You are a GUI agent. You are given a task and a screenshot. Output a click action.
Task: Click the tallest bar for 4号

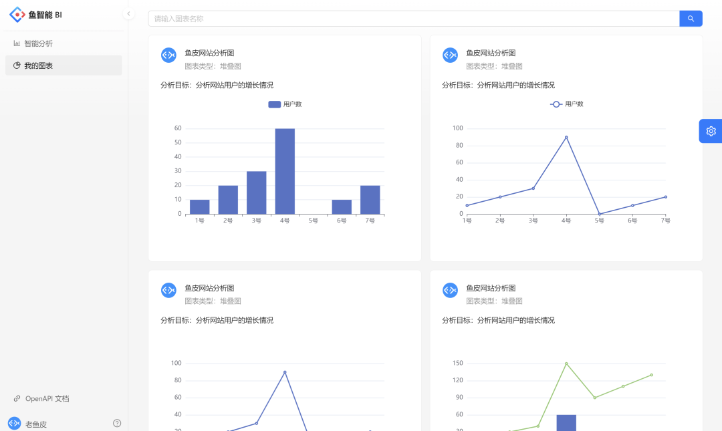pos(285,171)
